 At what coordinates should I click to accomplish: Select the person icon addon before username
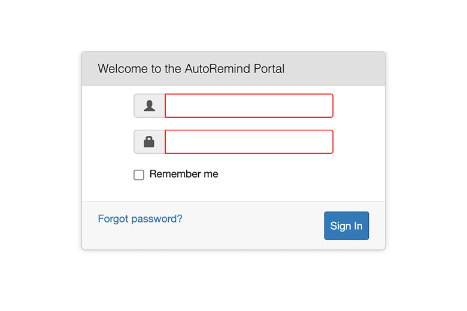150,106
